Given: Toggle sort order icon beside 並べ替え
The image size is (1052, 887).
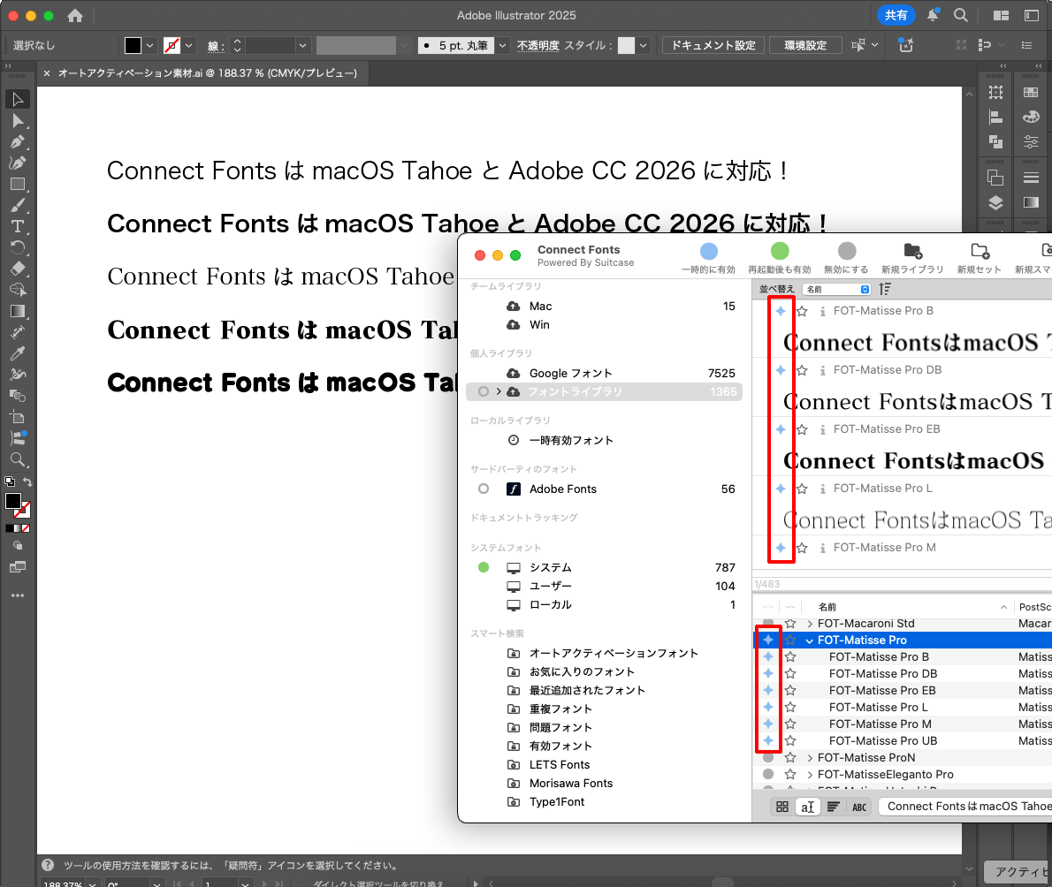Looking at the screenshot, I should pyautogui.click(x=885, y=289).
